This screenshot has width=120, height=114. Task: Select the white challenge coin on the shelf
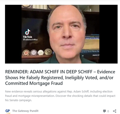coord(41,53)
